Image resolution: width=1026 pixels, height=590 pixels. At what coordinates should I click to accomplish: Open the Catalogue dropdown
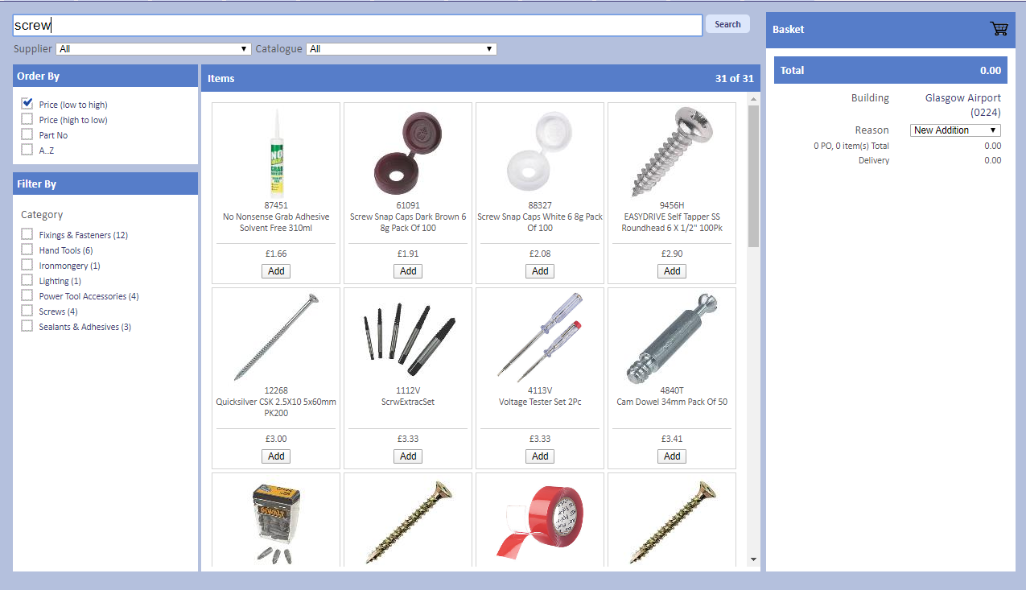pos(401,49)
